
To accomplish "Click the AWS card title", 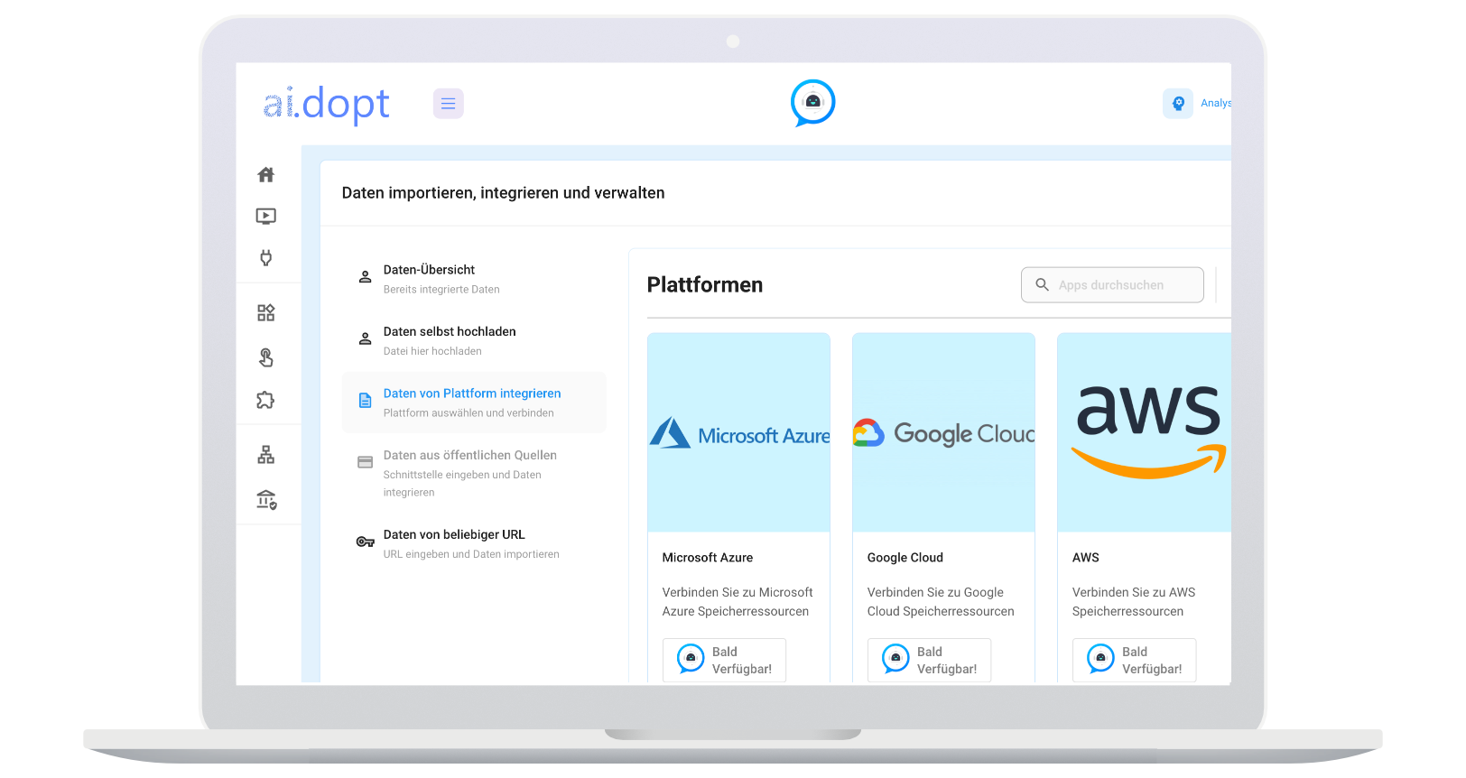I will pos(1085,558).
